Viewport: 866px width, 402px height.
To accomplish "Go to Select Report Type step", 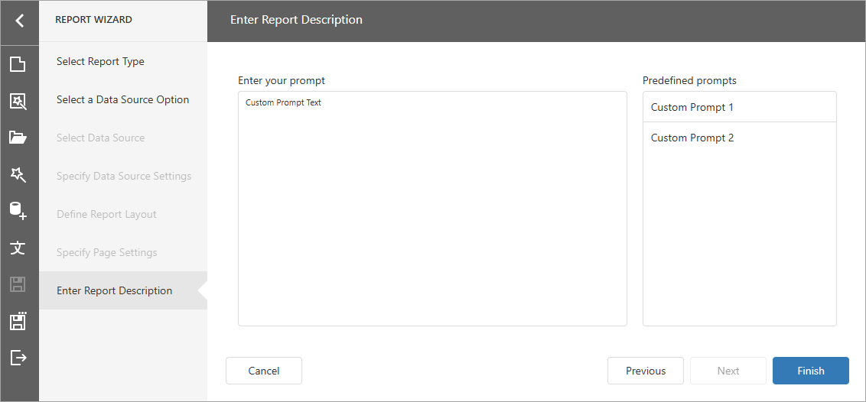I will point(123,61).
